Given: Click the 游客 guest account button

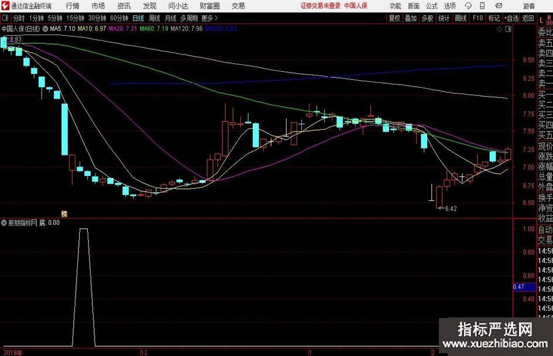Looking at the screenshot, I should [x=528, y=6].
